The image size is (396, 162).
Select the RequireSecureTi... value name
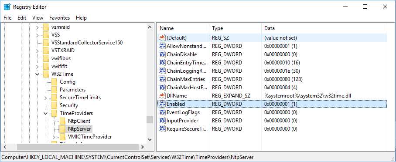pos(187,129)
